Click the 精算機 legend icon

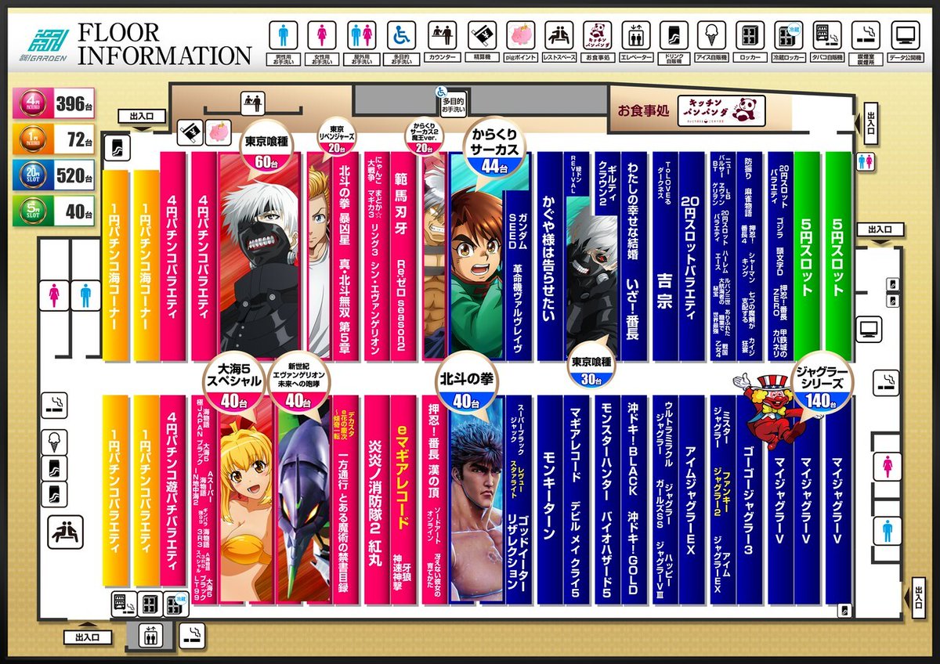click(x=482, y=34)
